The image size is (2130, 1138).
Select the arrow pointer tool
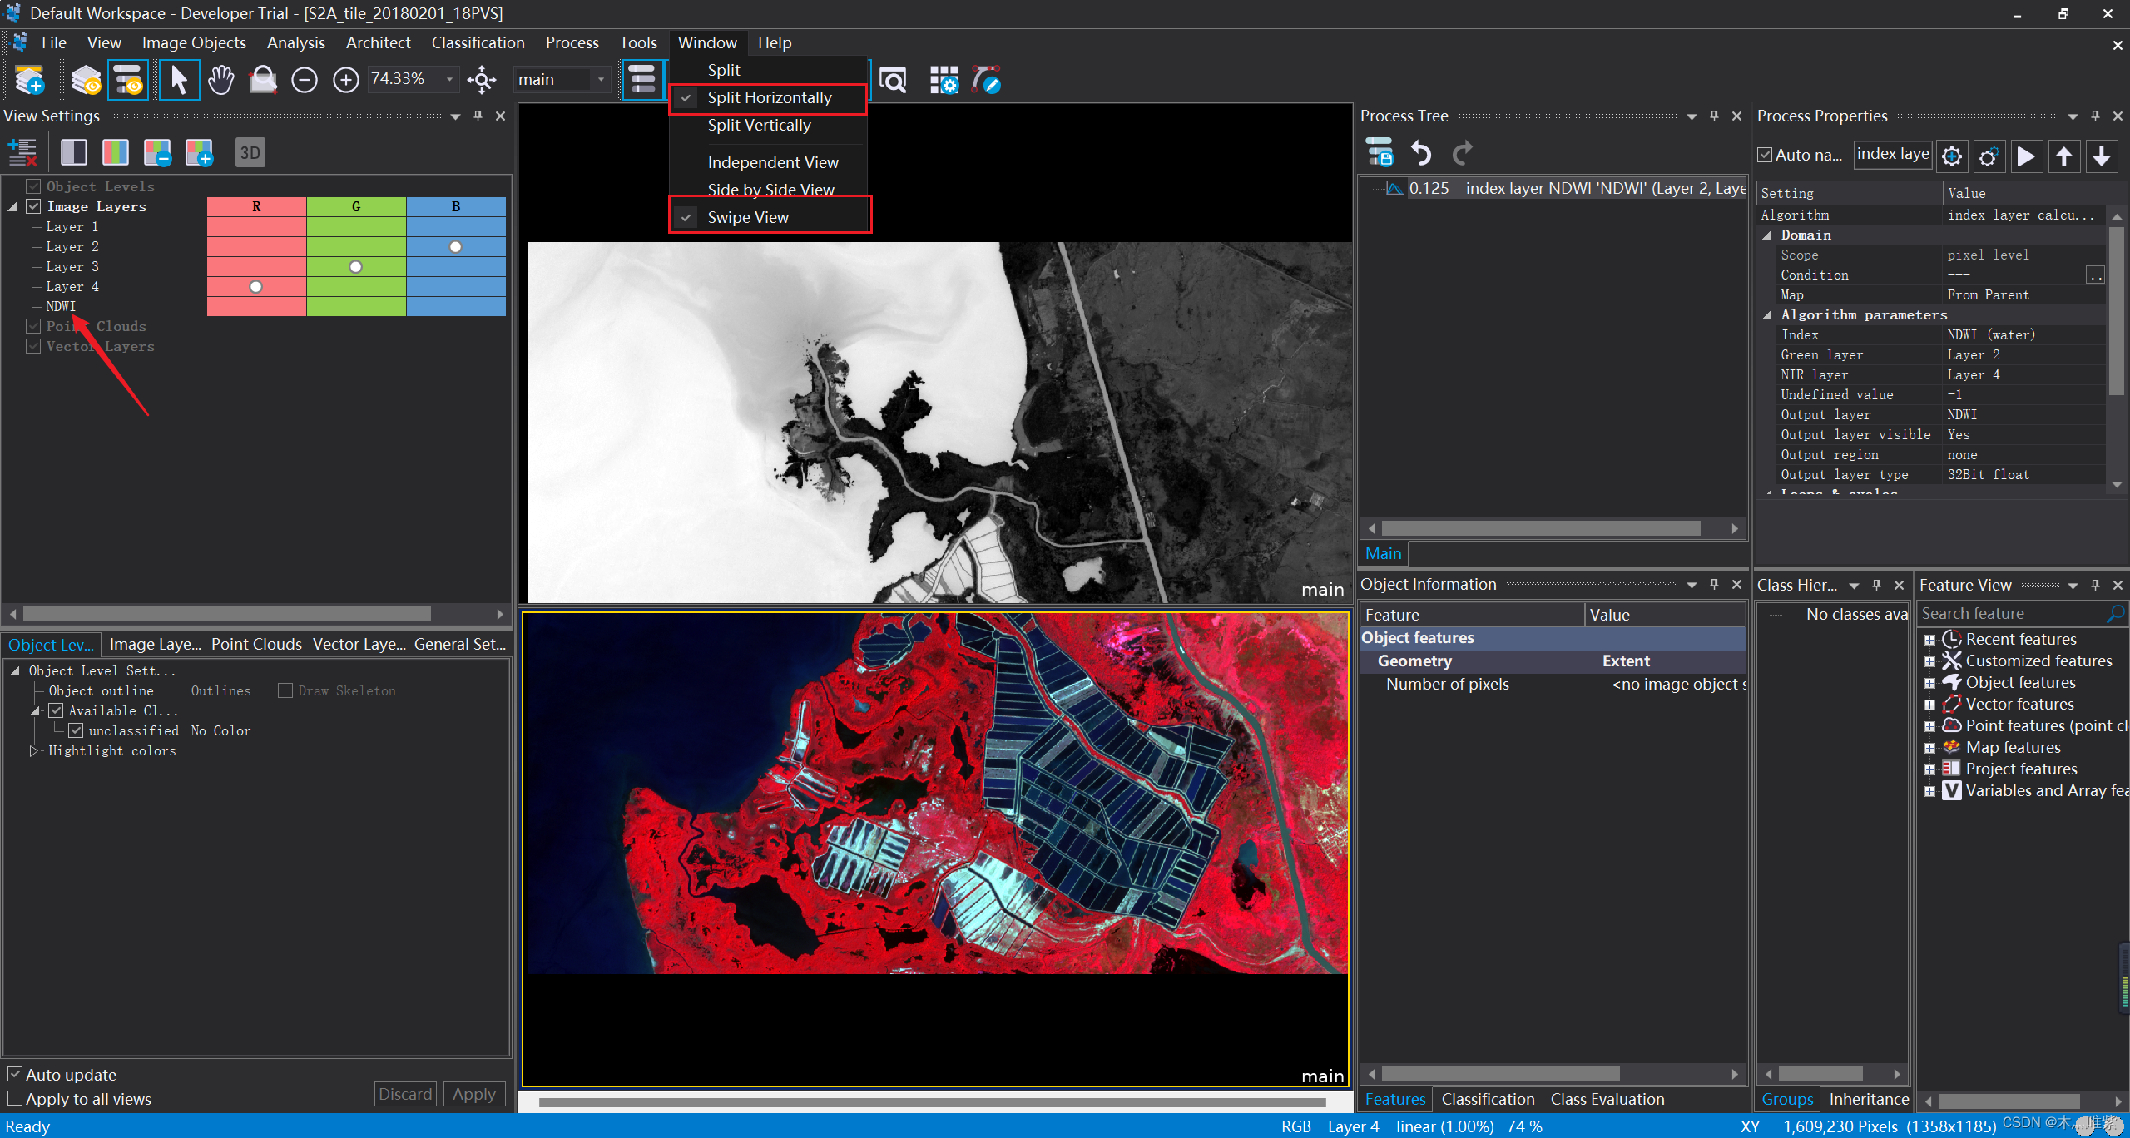pos(179,80)
